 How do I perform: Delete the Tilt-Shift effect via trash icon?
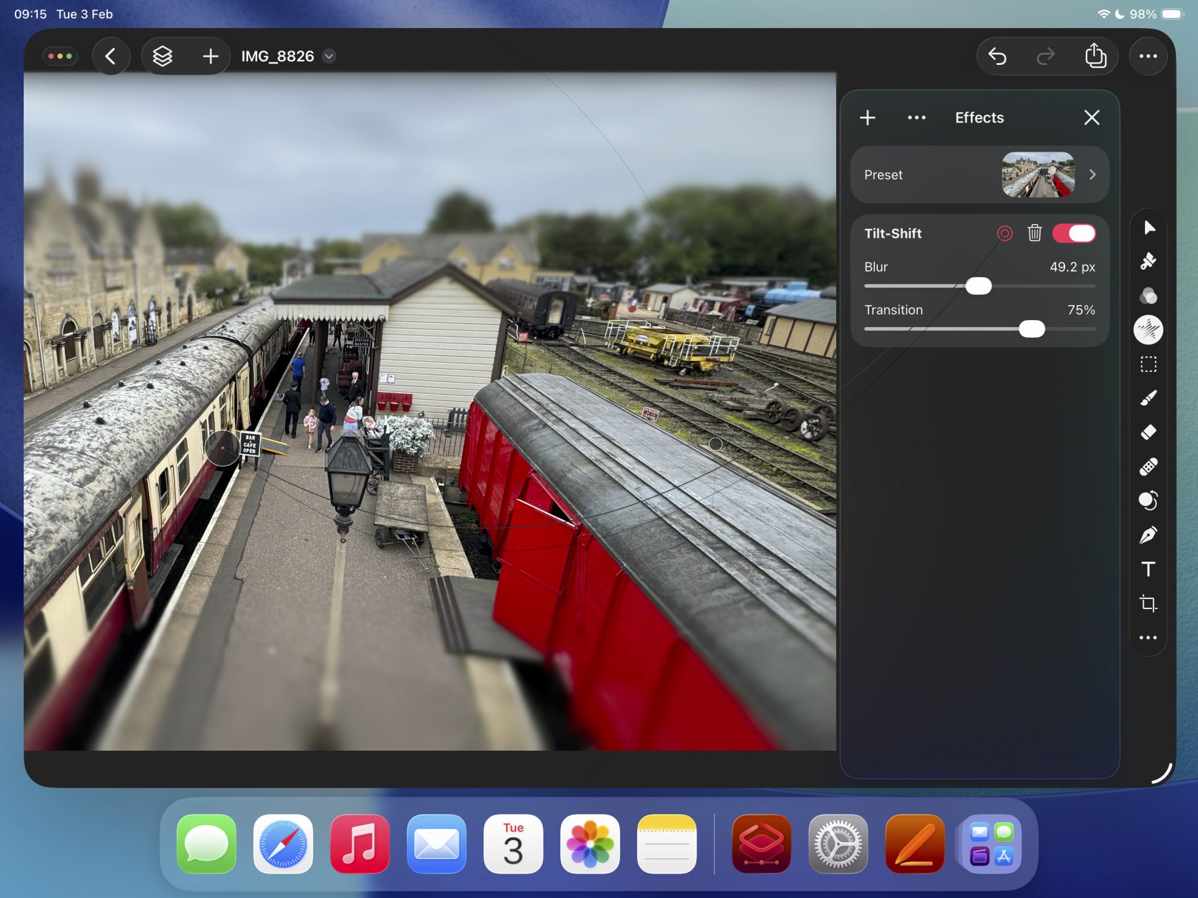1034,233
